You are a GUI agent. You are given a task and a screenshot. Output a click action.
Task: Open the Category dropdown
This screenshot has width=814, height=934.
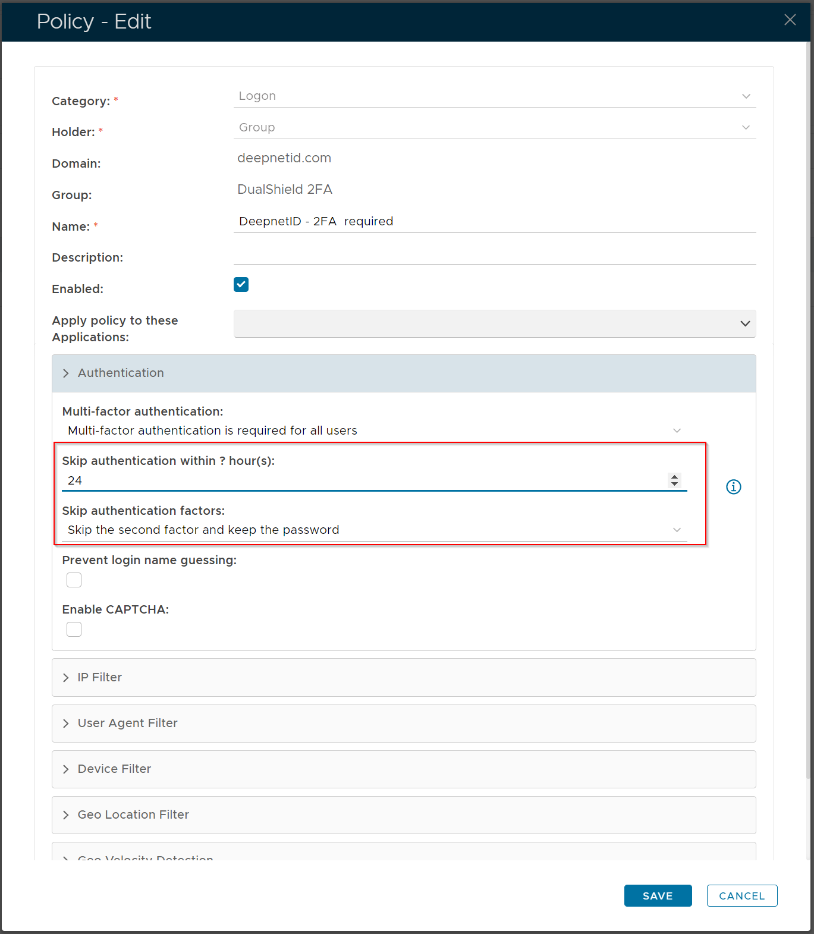click(x=494, y=96)
